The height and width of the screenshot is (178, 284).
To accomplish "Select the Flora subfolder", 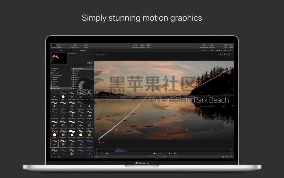I will (83, 75).
